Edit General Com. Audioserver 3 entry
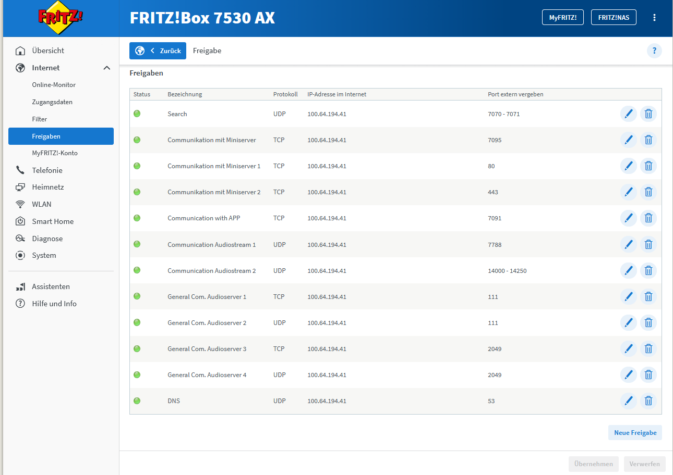Image resolution: width=673 pixels, height=475 pixels. tap(628, 348)
